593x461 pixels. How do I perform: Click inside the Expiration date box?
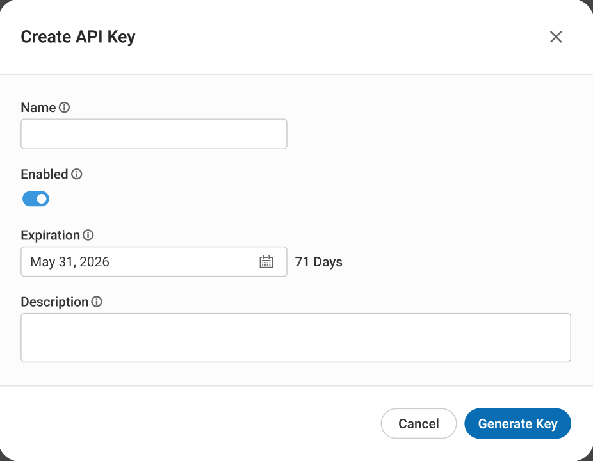(154, 262)
